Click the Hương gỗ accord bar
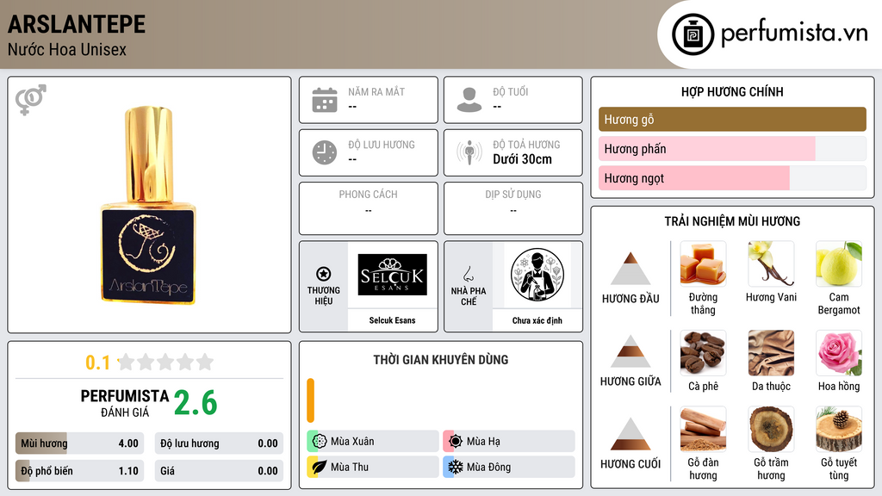Viewport: 882px width, 496px height. [732, 119]
